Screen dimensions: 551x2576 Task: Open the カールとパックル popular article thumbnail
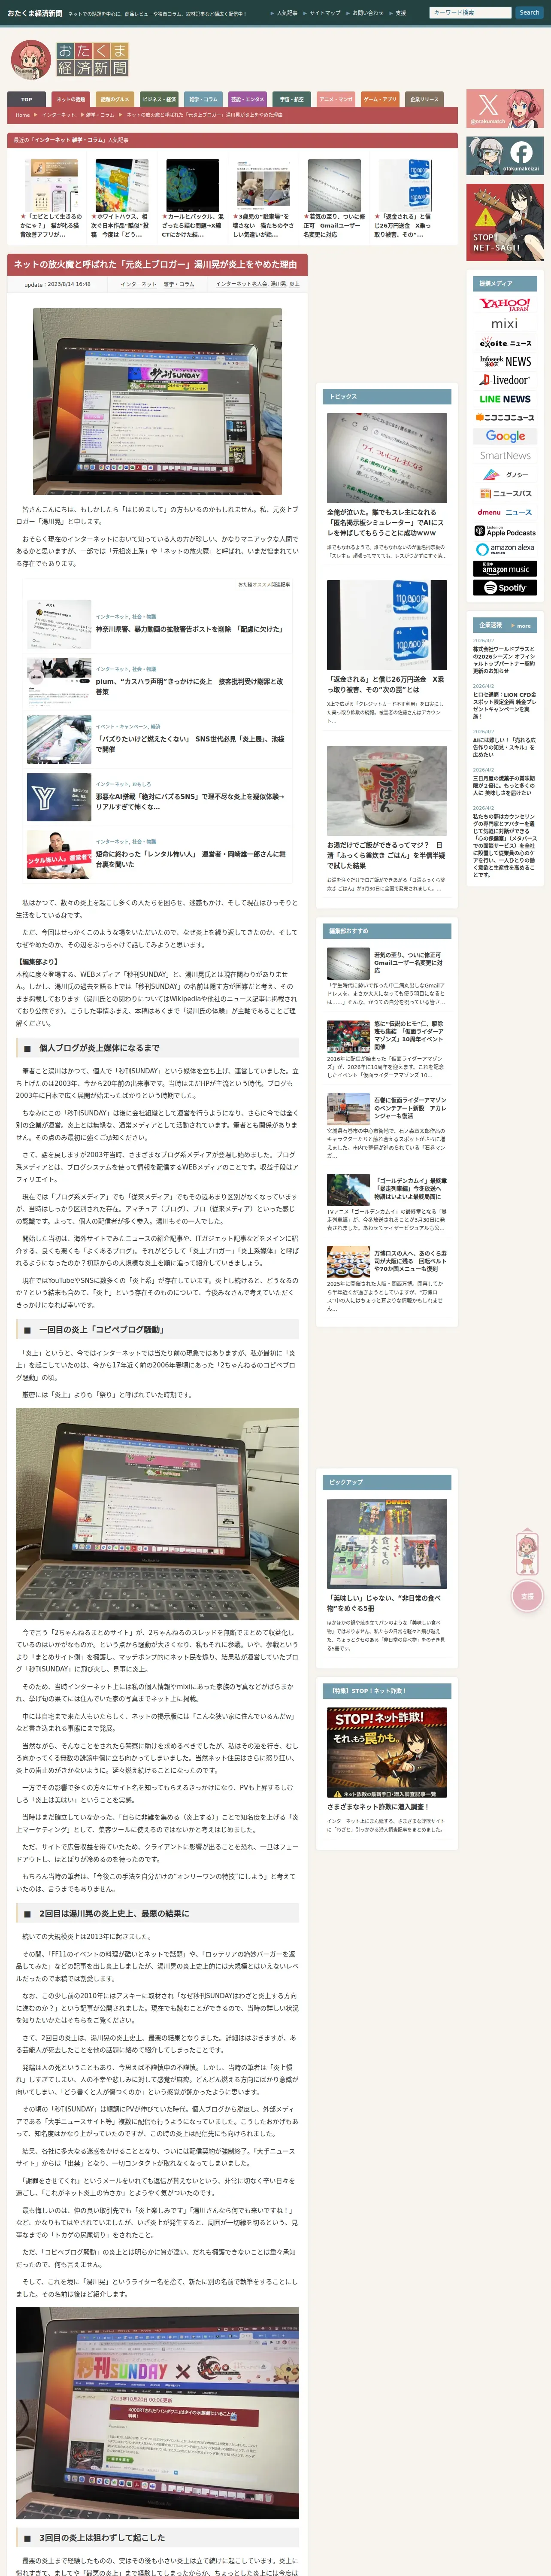click(x=193, y=185)
